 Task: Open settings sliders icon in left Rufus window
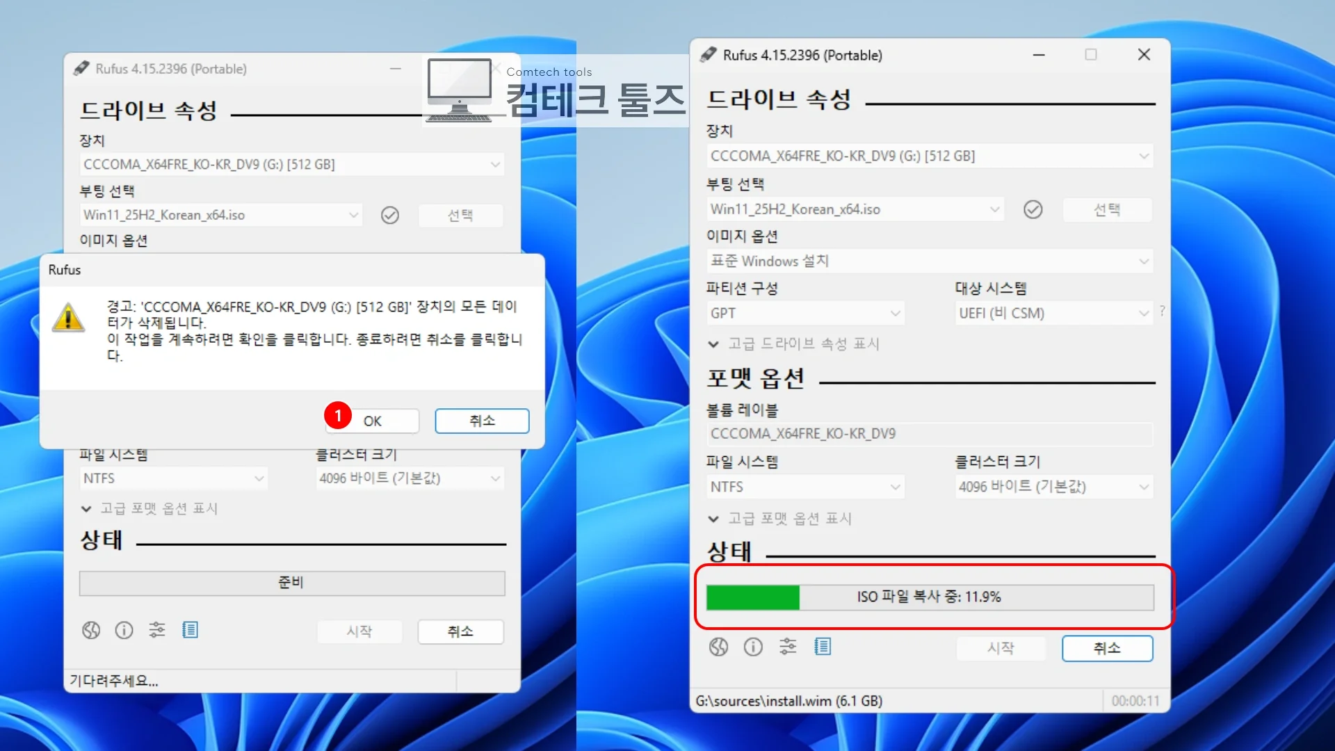(157, 630)
